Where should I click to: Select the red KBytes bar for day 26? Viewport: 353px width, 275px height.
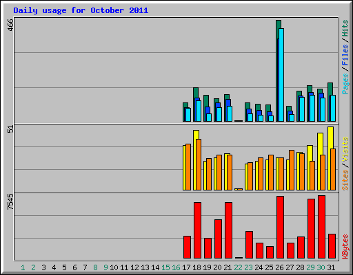[x=280, y=227]
